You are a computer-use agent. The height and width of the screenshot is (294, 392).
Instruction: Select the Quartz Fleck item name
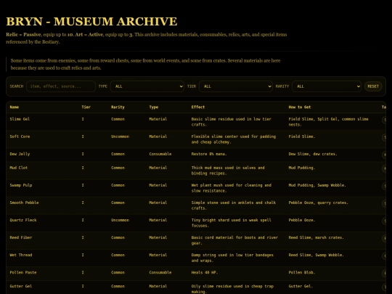[23, 220]
